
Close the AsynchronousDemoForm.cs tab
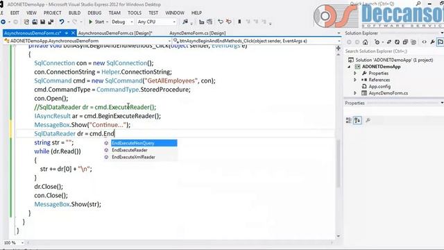pyautogui.click(x=73, y=33)
